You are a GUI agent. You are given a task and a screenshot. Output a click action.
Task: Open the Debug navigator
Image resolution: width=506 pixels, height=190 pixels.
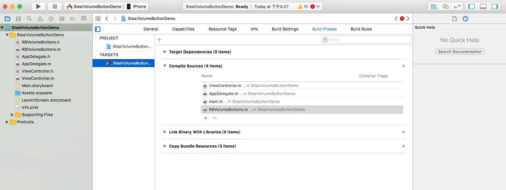click(62, 18)
